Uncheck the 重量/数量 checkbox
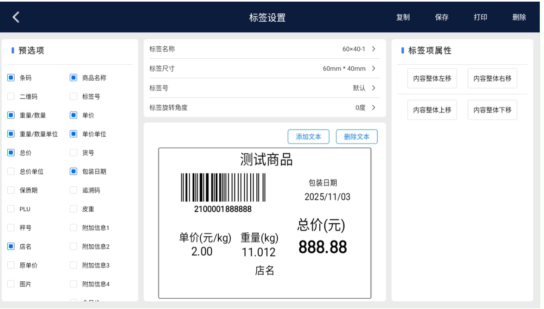Image resolution: width=544 pixels, height=309 pixels. [x=11, y=116]
